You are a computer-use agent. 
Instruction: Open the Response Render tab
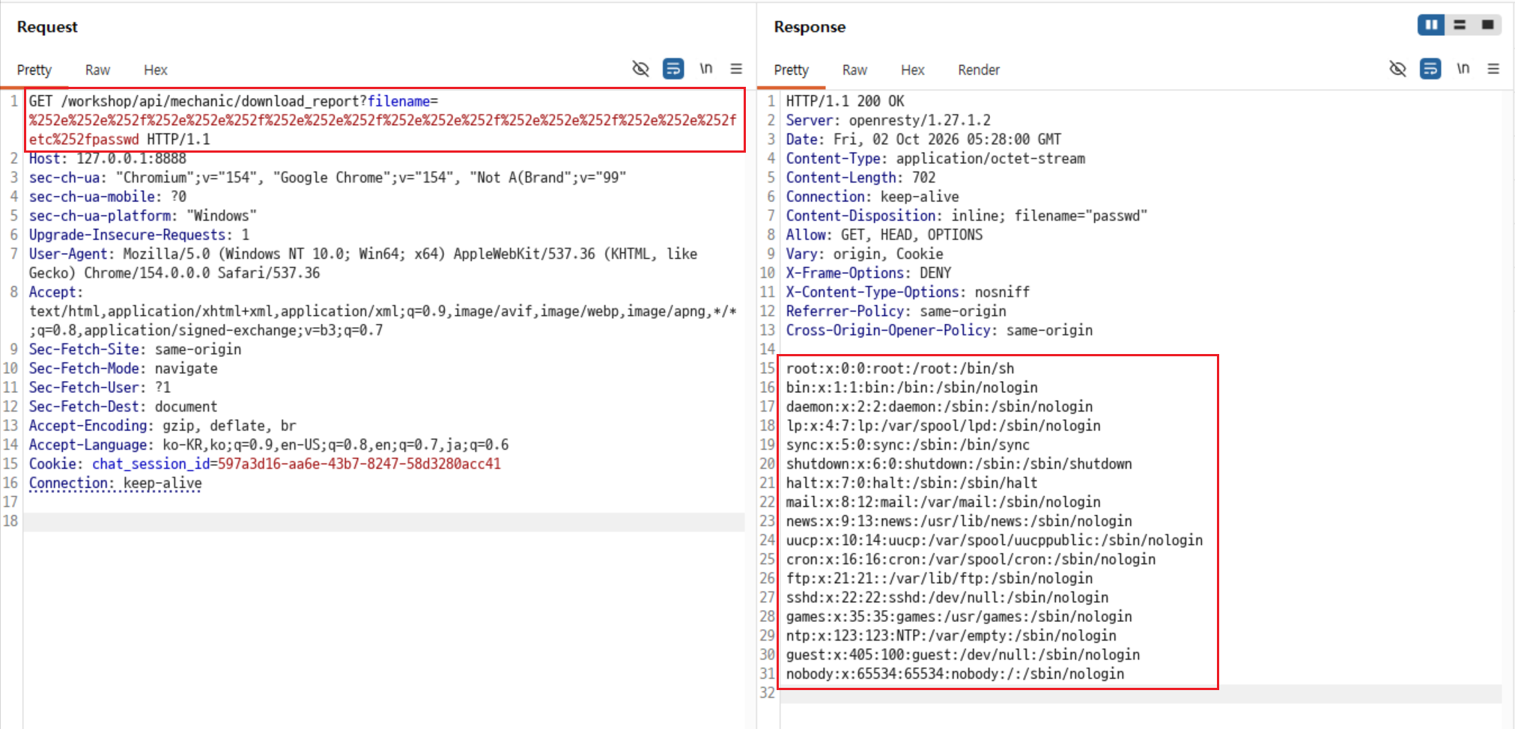(x=979, y=70)
